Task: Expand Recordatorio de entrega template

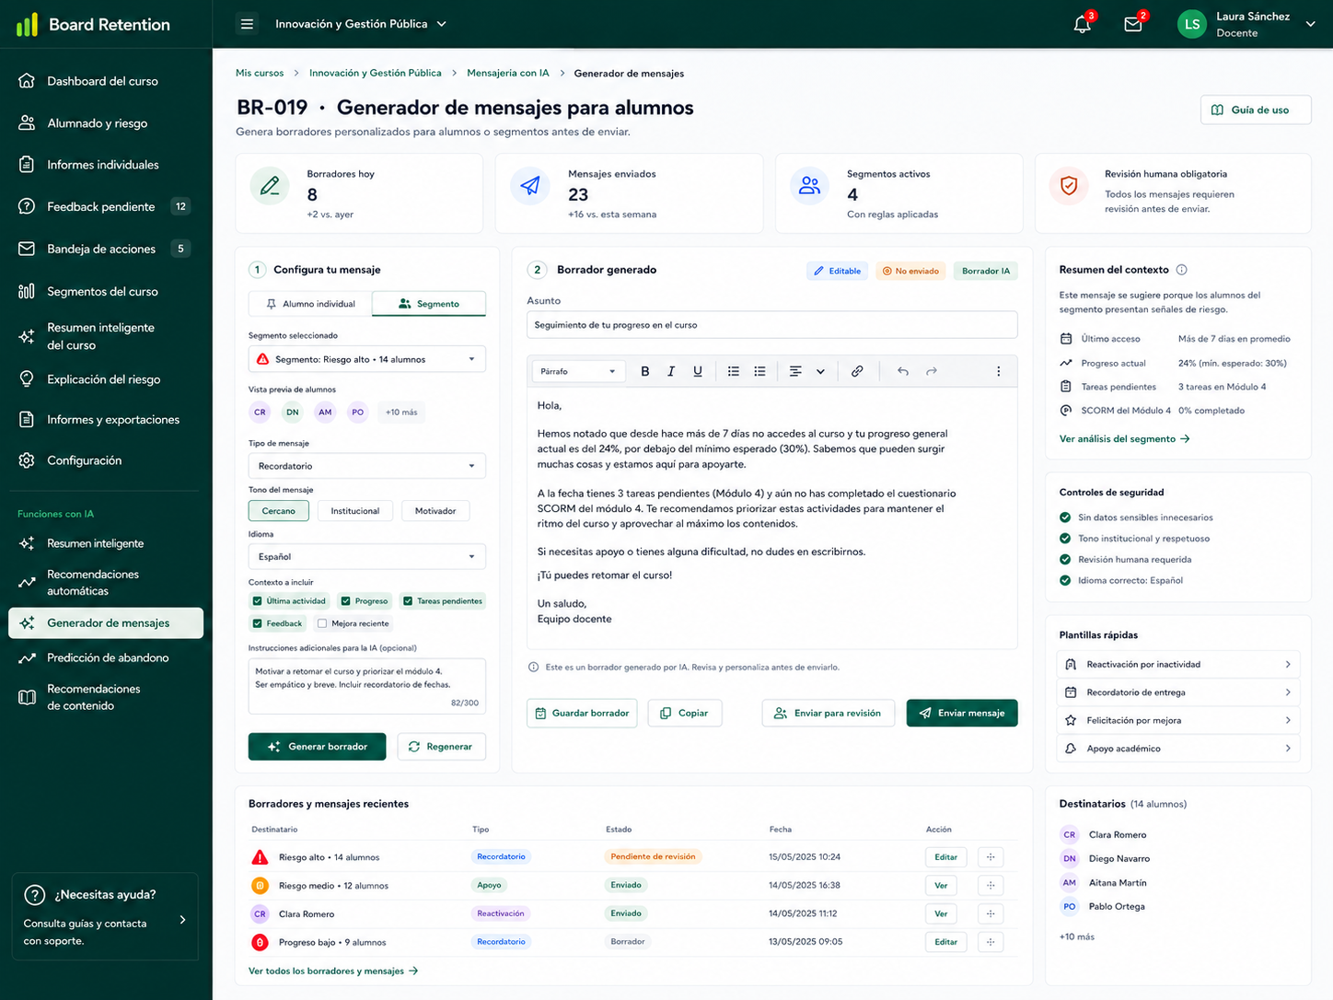Action: click(1178, 692)
